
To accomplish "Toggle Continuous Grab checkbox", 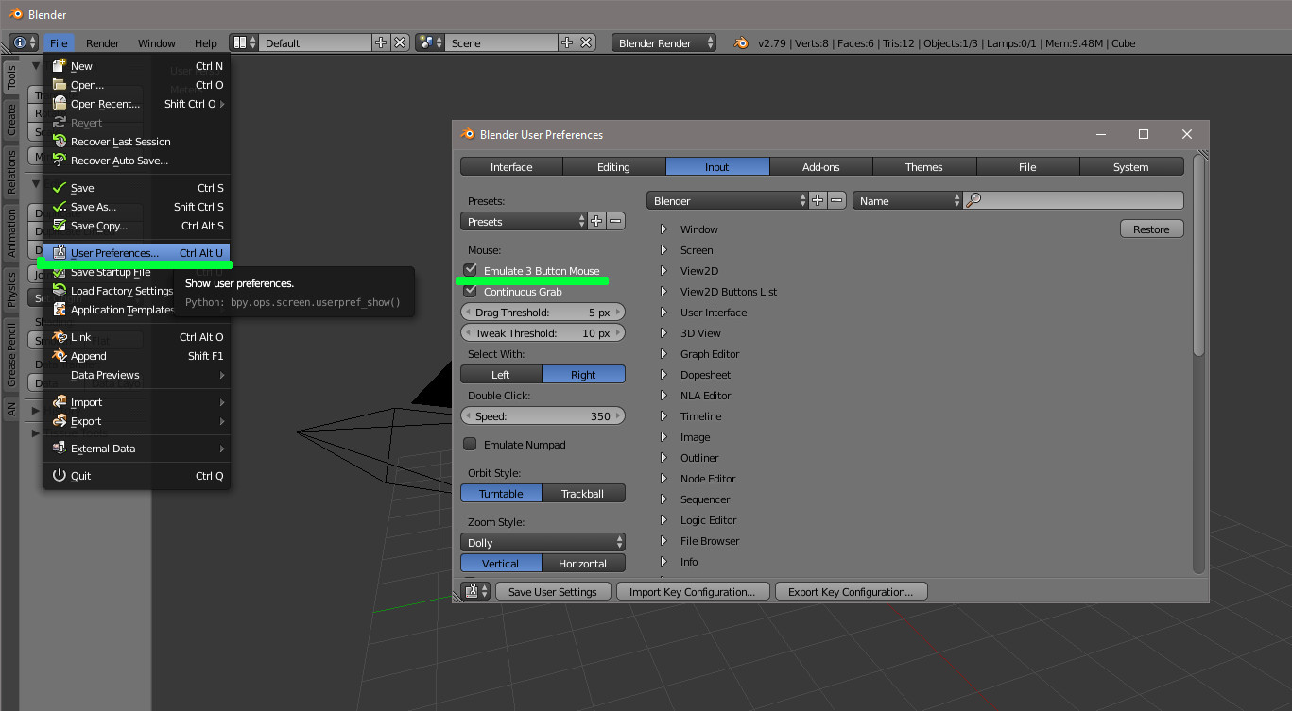I will click(470, 292).
